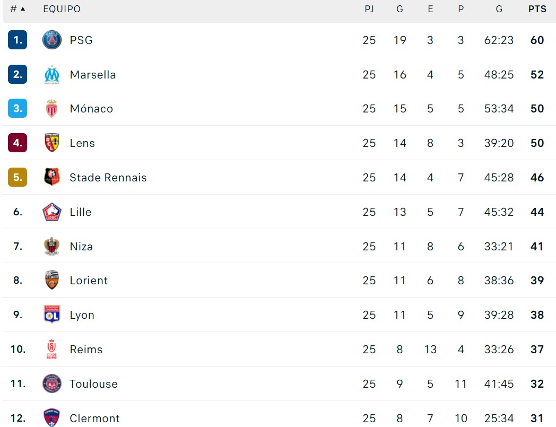The height and width of the screenshot is (427, 556).
Task: Select the Reims club crest
Action: [x=52, y=350]
